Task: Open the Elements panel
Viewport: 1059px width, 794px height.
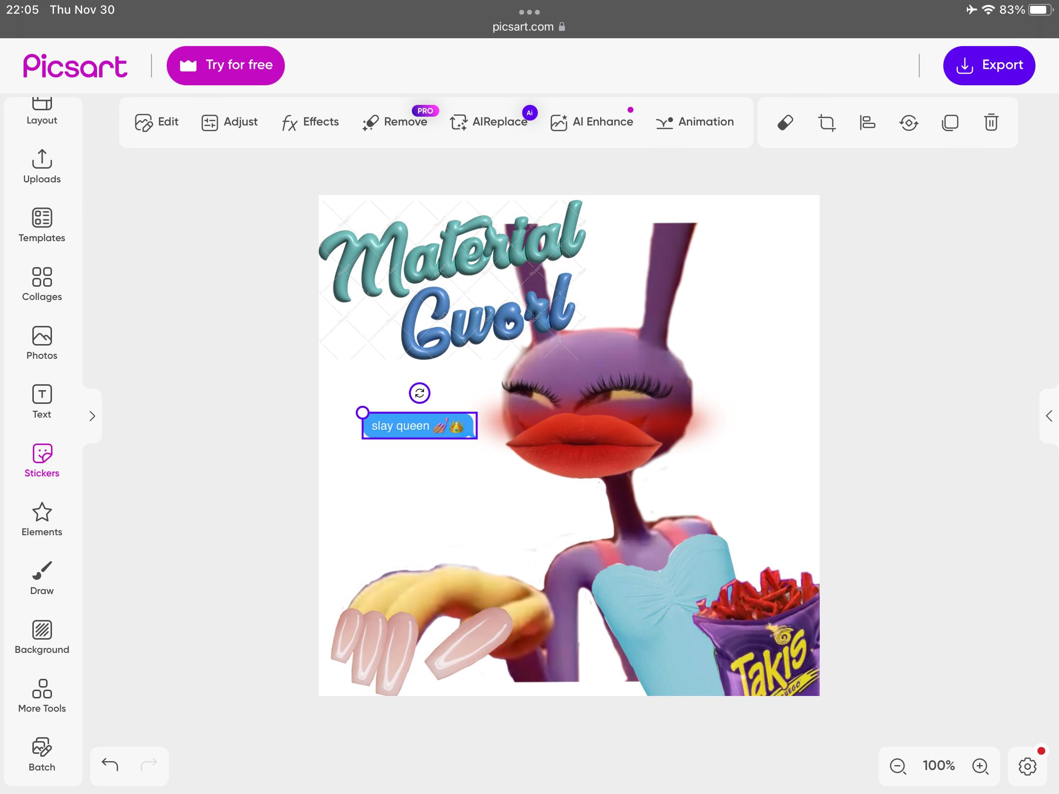Action: (x=42, y=520)
